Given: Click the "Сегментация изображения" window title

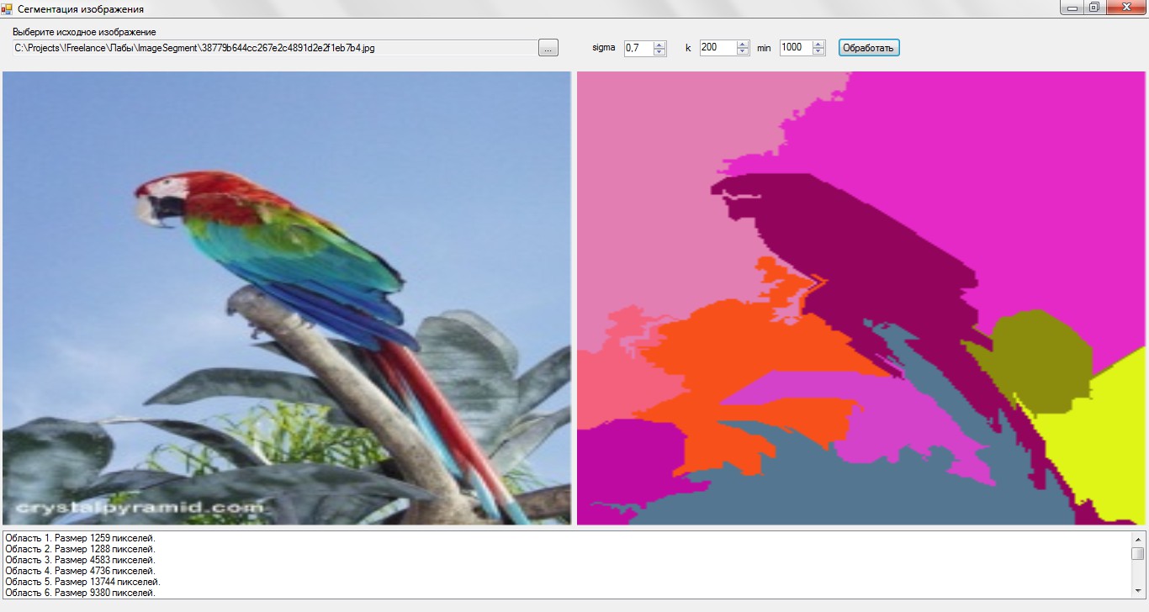Looking at the screenshot, I should [81, 9].
